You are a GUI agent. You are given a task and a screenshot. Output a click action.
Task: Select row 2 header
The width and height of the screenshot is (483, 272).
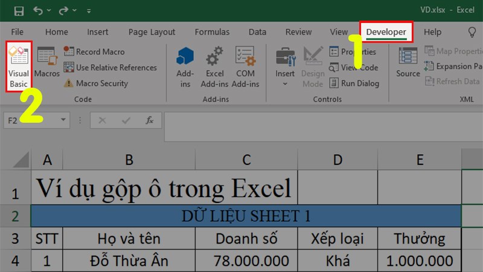(x=16, y=216)
